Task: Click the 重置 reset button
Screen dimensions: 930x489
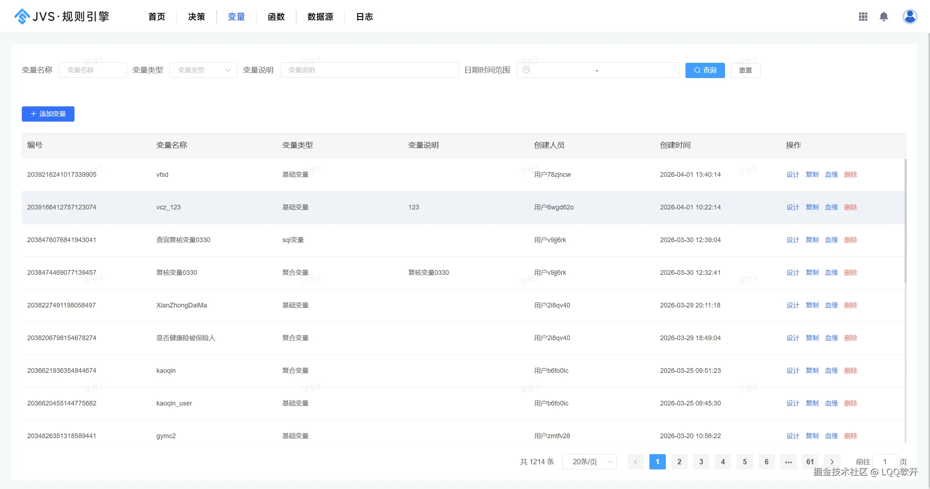Action: click(x=745, y=70)
